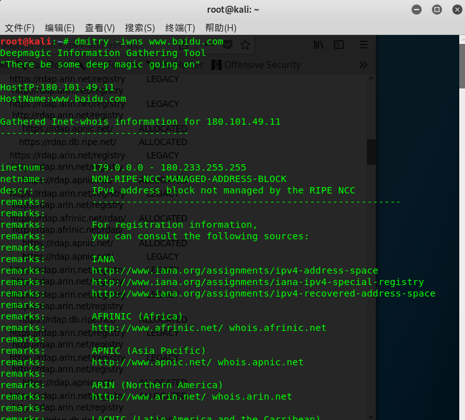Click the Pocket save icon in Firefox behind
The image size is (465, 420).
pos(227,45)
